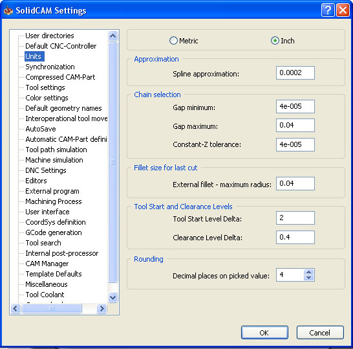Screen dimensions: 353x349
Task: Click the Constant-Z tolerance field
Action: [x=295, y=144]
